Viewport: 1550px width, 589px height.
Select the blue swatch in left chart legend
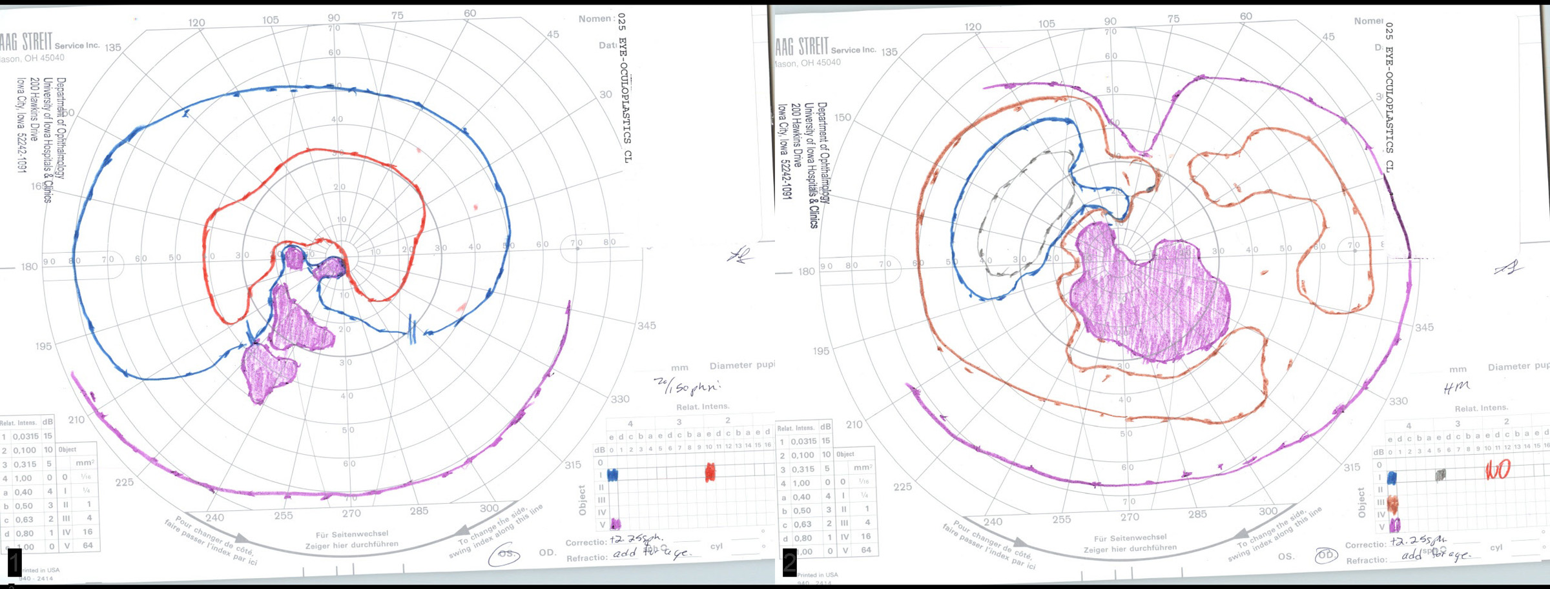pyautogui.click(x=612, y=475)
